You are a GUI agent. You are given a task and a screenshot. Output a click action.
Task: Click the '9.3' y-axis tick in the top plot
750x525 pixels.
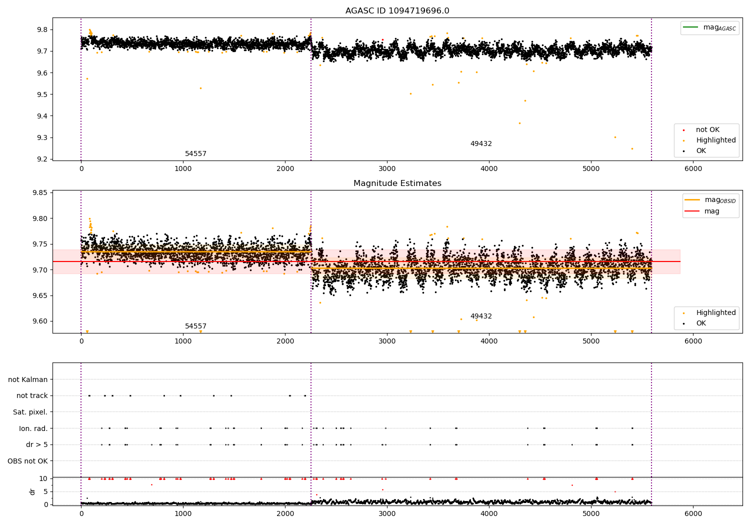[x=42, y=138]
